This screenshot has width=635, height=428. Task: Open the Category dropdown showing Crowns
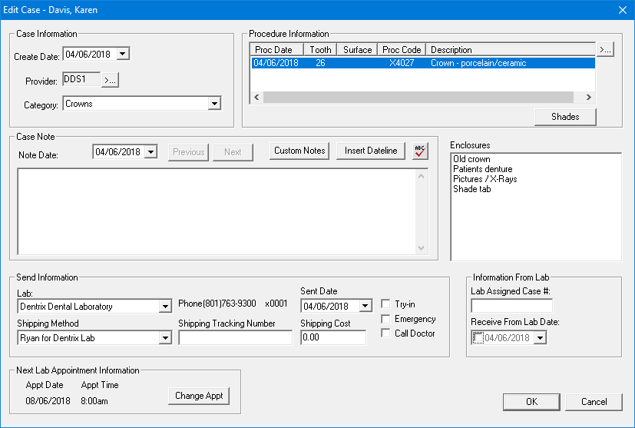click(x=214, y=103)
